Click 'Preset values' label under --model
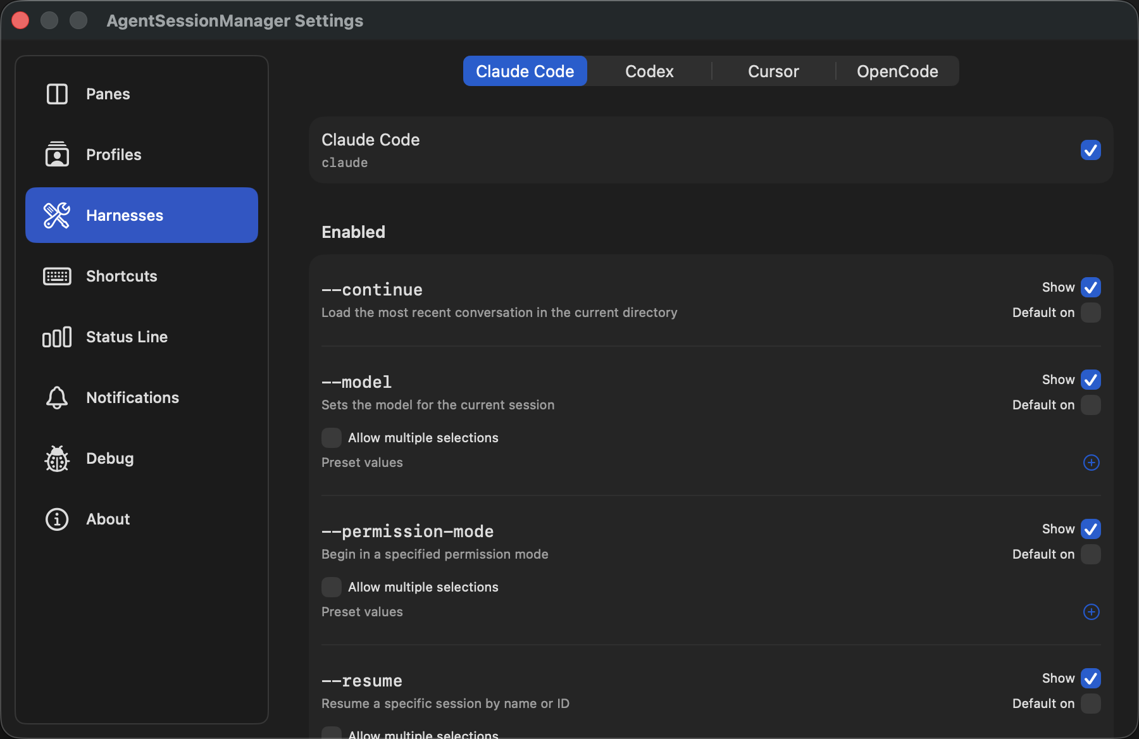Viewport: 1139px width, 739px height. pyautogui.click(x=362, y=463)
